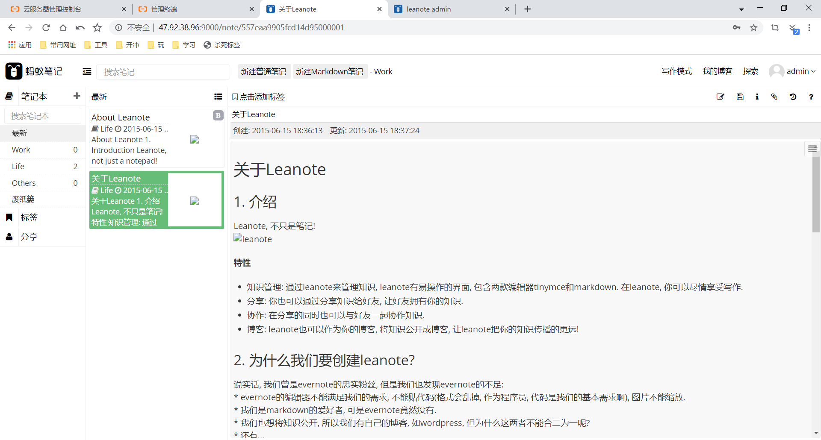Open attachments paperclip icon
Viewport: 821px width, 440px height.
click(774, 97)
